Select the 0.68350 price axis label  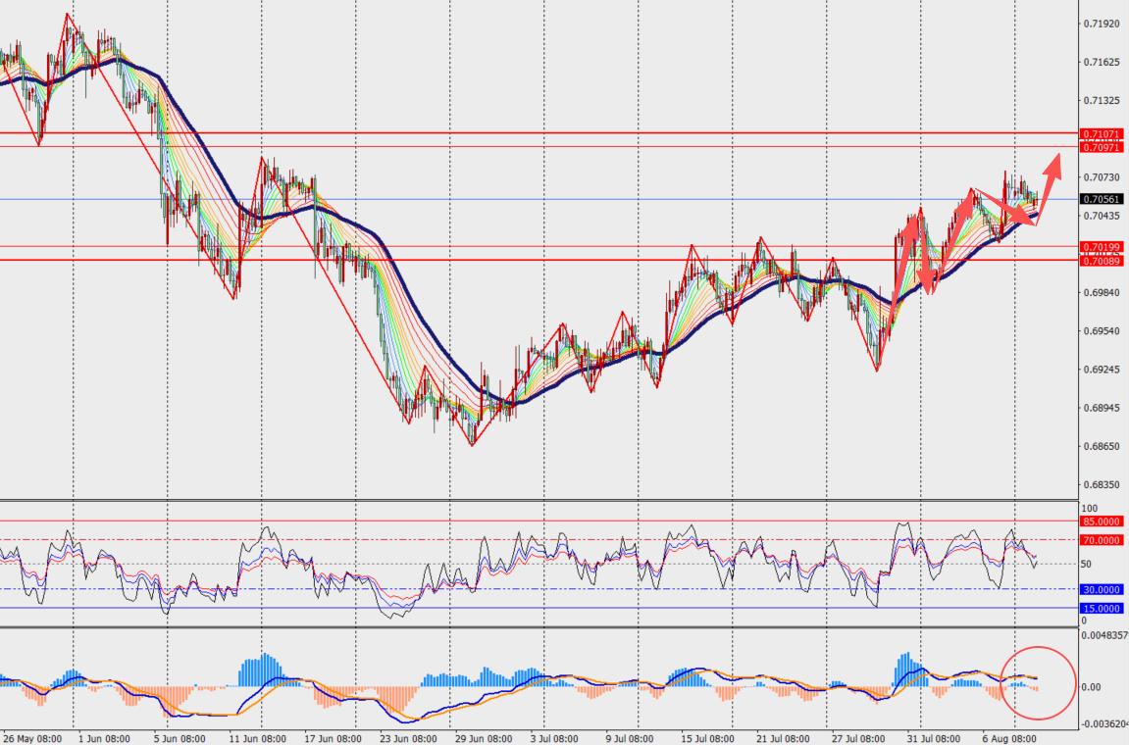(x=1102, y=485)
